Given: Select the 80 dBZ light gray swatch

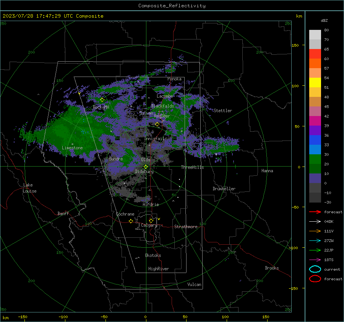Looking at the screenshot, I should pos(315,34).
